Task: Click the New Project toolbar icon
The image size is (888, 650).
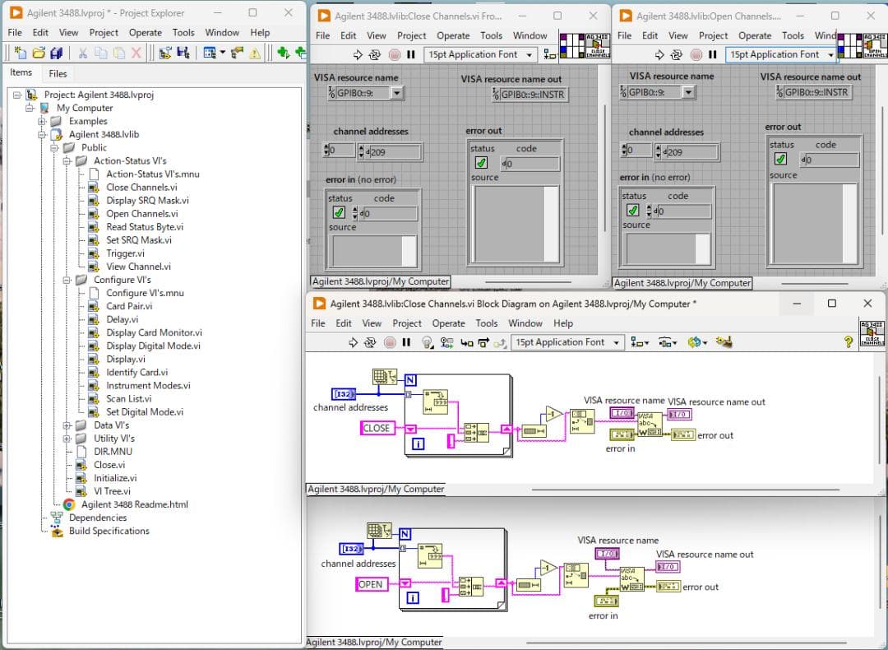Action: click(x=20, y=53)
